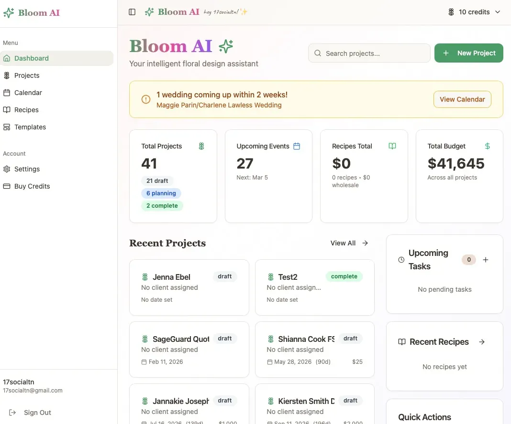The height and width of the screenshot is (424, 511).
Task: Click the wedding name Maggie Parin/Charlene Lawless
Action: pos(219,105)
